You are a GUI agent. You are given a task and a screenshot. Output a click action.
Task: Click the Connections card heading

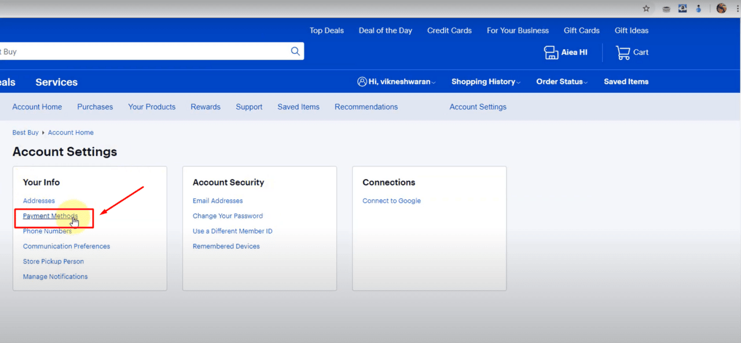(x=389, y=183)
